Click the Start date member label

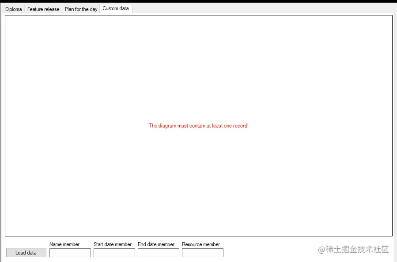[113, 244]
